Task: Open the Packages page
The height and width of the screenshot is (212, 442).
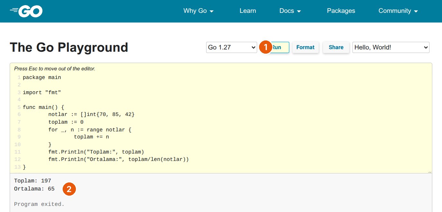Action: (341, 11)
